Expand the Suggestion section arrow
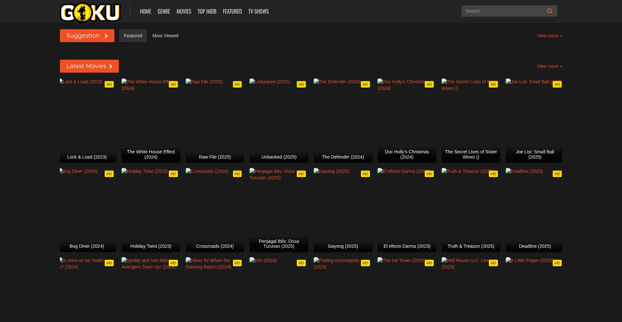 [106, 36]
